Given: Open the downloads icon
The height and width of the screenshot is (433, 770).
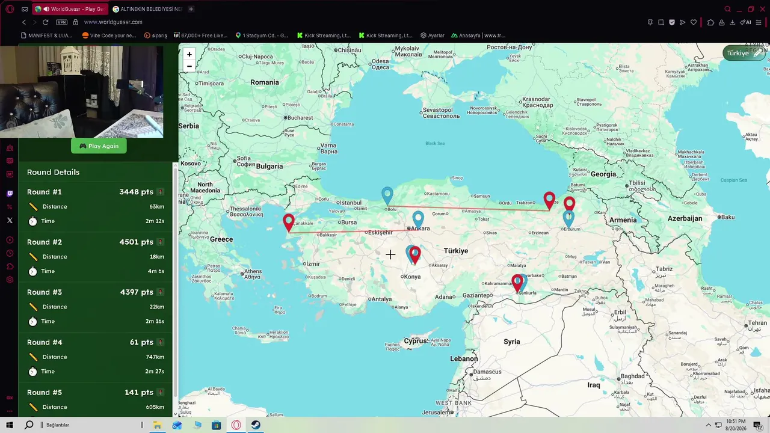Looking at the screenshot, I should pos(732,22).
